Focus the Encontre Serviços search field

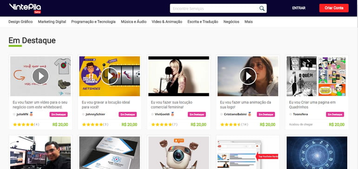[x=215, y=8]
